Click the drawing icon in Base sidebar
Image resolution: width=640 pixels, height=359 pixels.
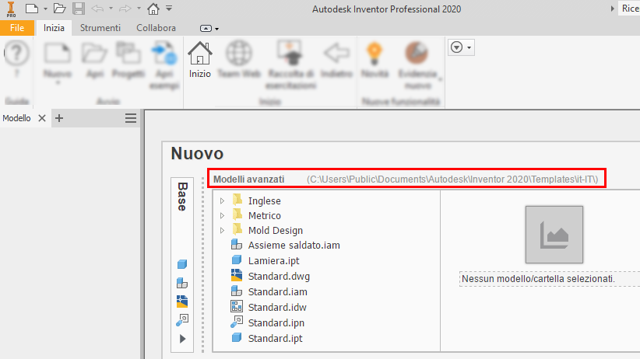pyautogui.click(x=182, y=301)
